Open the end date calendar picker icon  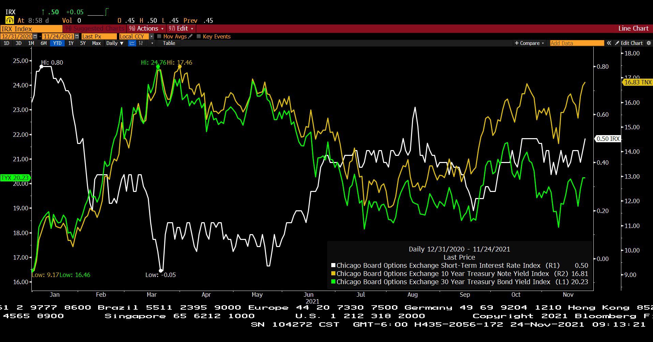tap(77, 36)
